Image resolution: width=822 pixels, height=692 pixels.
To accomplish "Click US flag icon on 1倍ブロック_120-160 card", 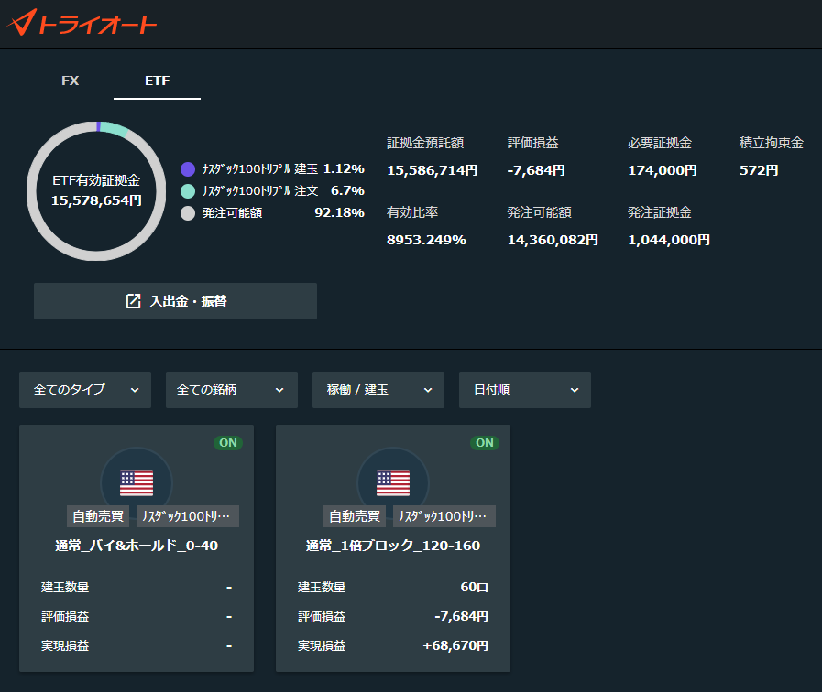I will pos(393,483).
